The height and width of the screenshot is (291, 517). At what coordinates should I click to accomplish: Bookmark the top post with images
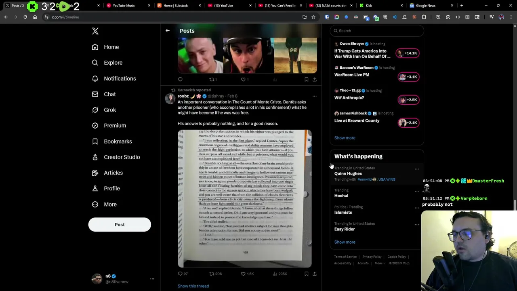pyautogui.click(x=306, y=80)
